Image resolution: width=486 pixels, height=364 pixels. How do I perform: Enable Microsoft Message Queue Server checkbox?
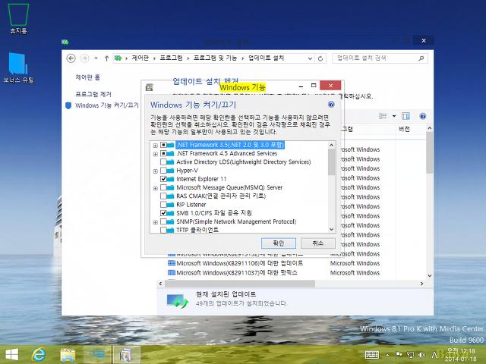[163, 187]
